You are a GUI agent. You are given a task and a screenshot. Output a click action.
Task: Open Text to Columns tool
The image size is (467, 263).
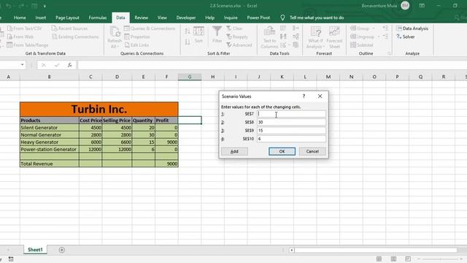coord(269,37)
